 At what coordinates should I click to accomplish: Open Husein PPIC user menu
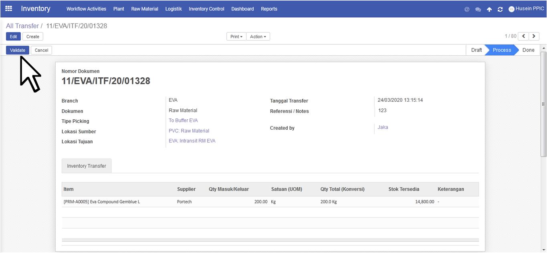pyautogui.click(x=526, y=9)
